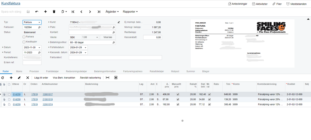Click the Extern ref input field
Viewport: 311px width, 140px height.
32,63
